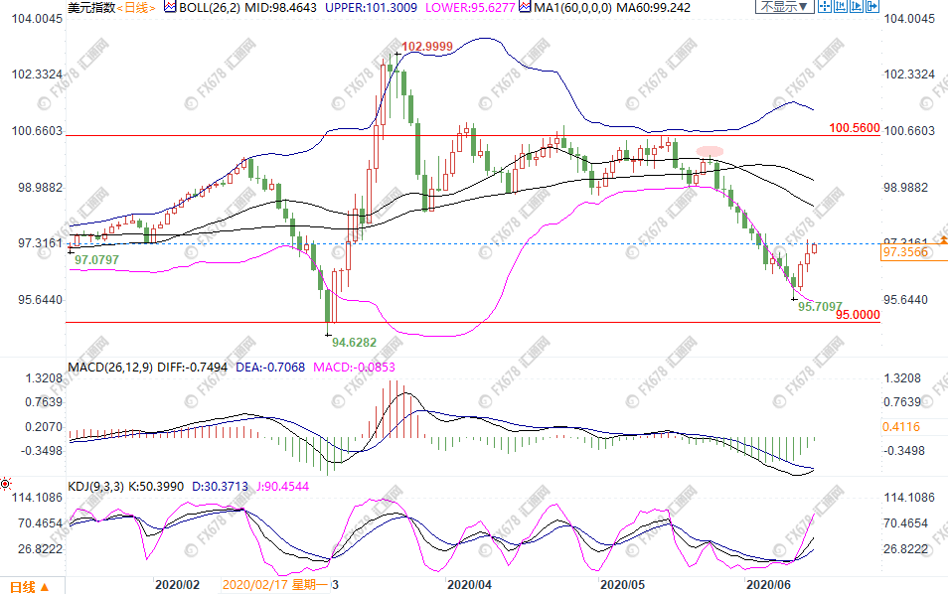
Task: Open the 不显示 dropdown
Action: coord(784,7)
